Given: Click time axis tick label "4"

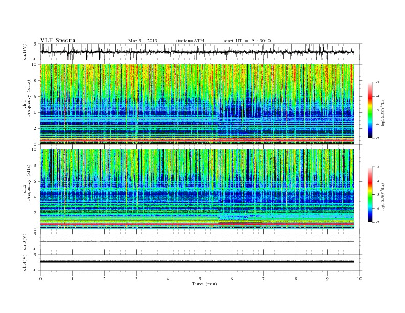Looking at the screenshot, I should 168,279.
